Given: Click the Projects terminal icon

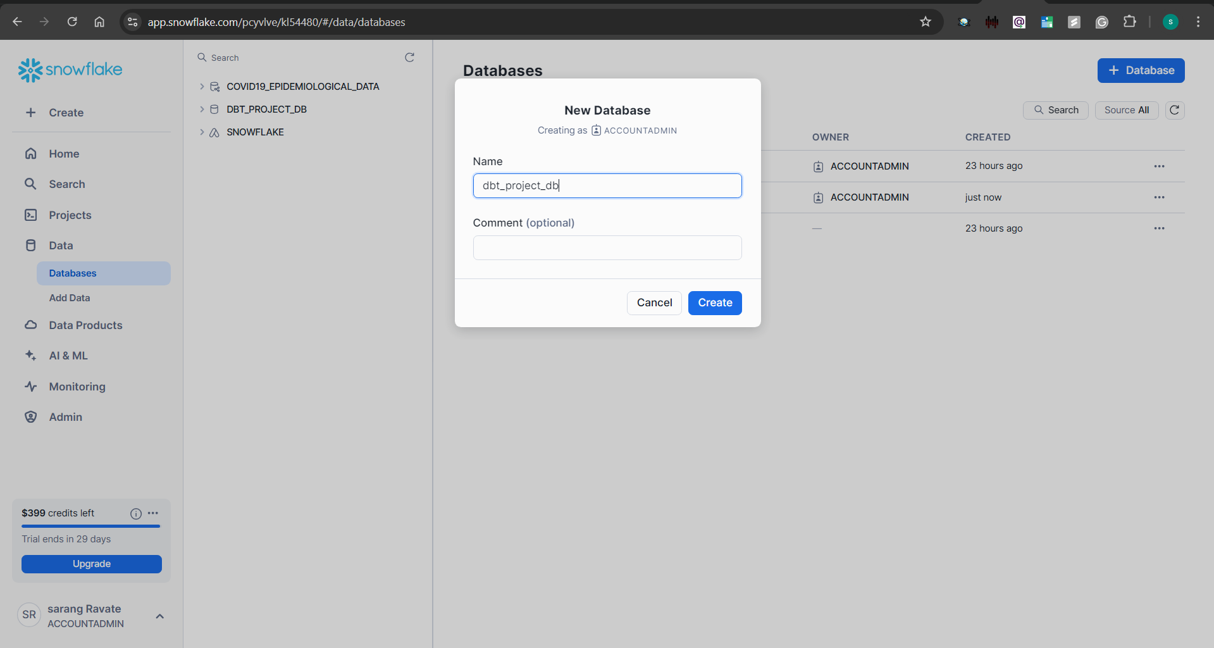Looking at the screenshot, I should 30,215.
